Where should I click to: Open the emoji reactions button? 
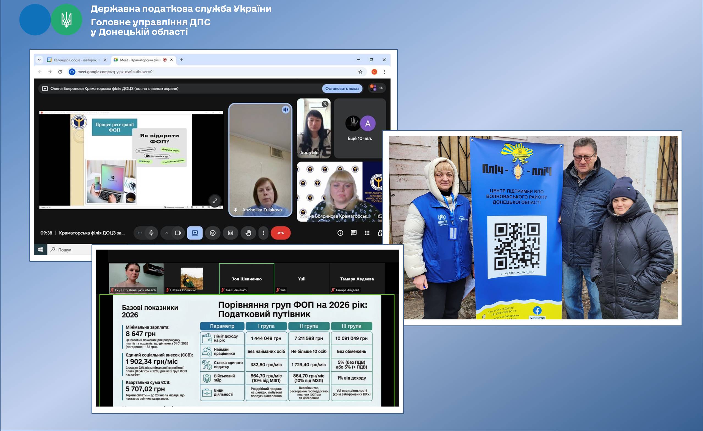212,233
